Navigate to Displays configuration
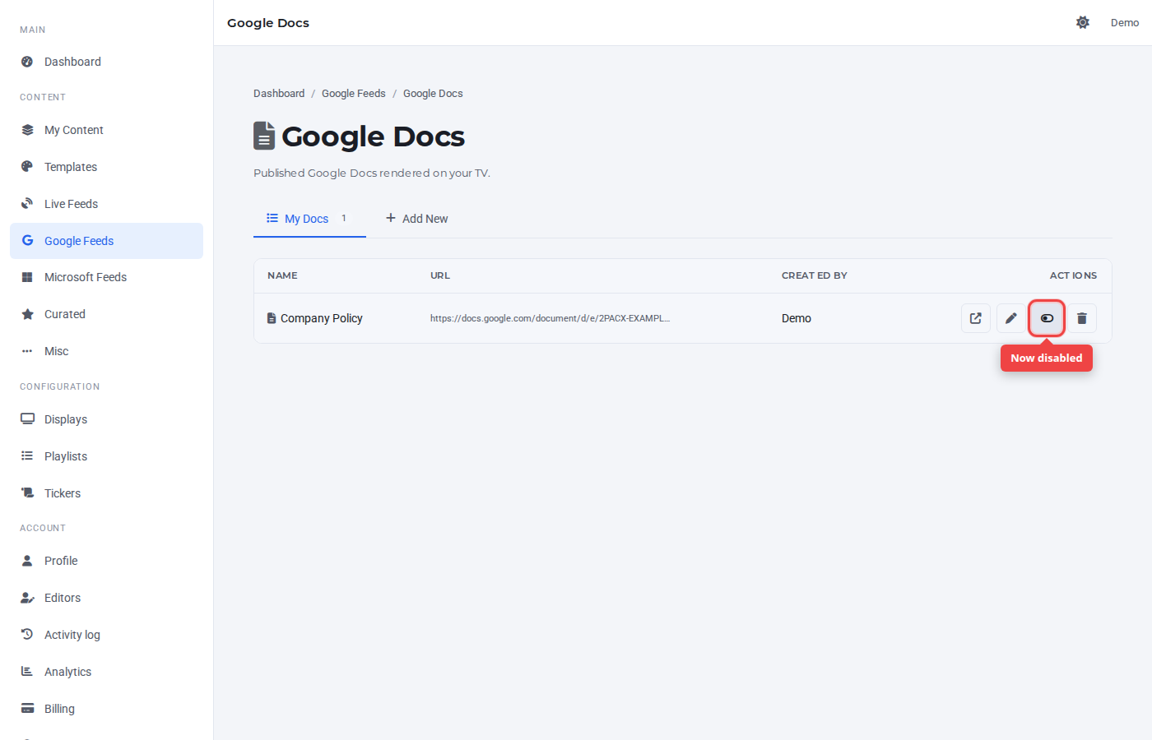This screenshot has width=1152, height=740. 106,419
